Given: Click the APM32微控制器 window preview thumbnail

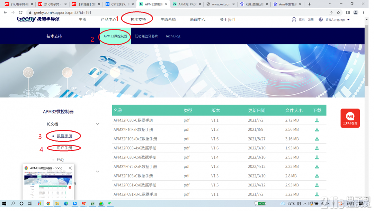Looking at the screenshot, I should click(48, 185).
